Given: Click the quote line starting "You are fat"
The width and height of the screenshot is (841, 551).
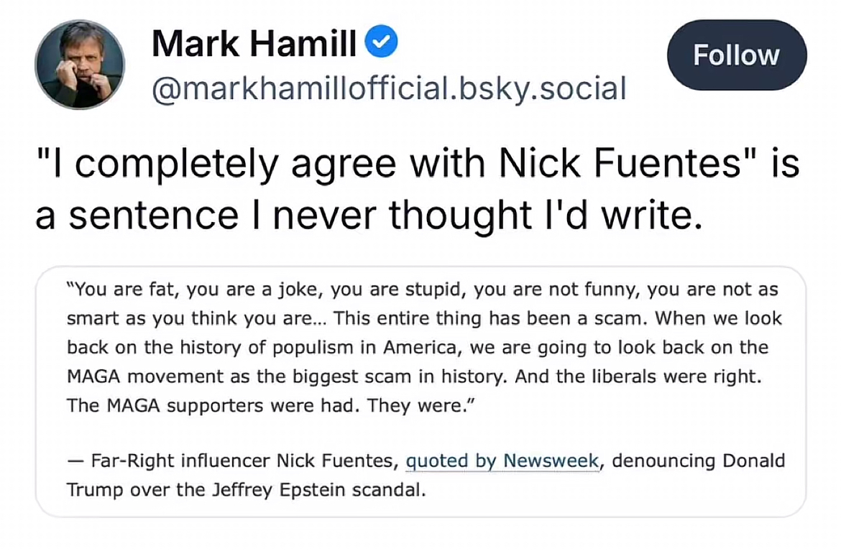Looking at the screenshot, I should (x=423, y=290).
